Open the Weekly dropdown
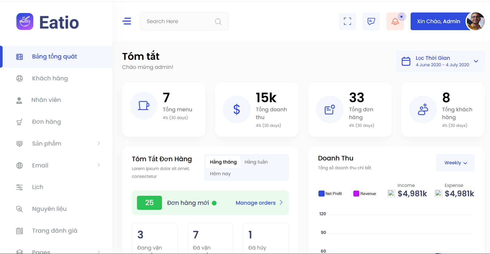This screenshot has height=254, width=490. [455, 163]
